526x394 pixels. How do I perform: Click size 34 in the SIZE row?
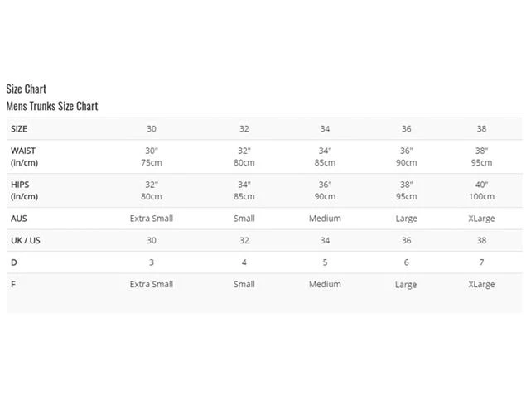click(325, 129)
